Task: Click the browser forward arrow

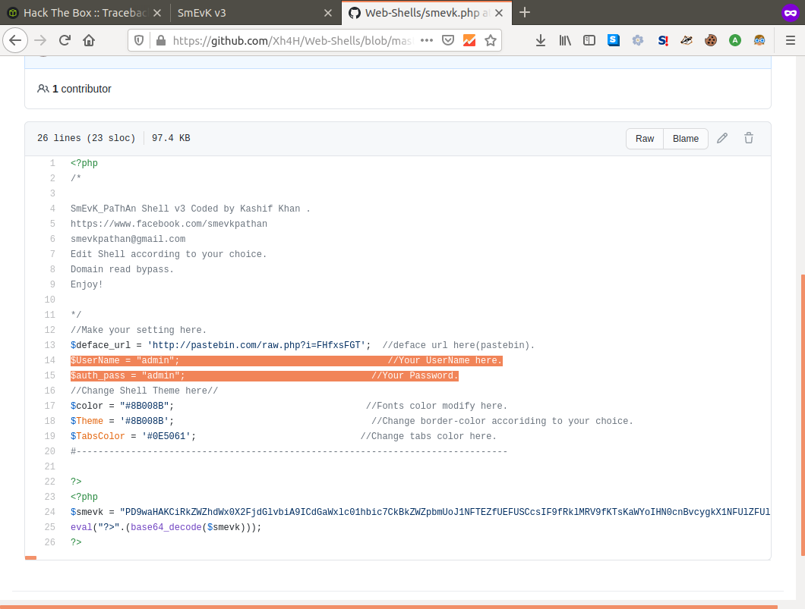Action: [40, 40]
